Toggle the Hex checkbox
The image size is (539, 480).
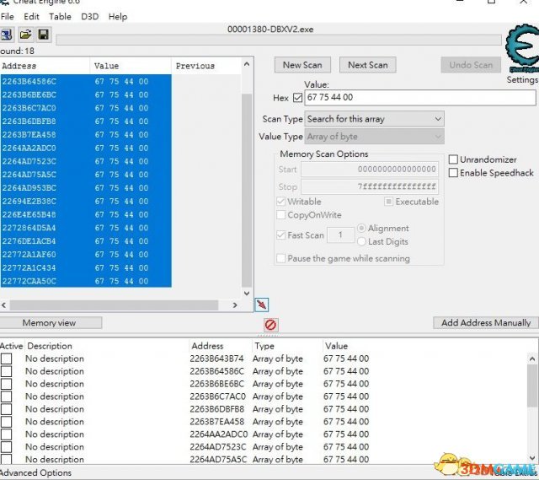(297, 99)
